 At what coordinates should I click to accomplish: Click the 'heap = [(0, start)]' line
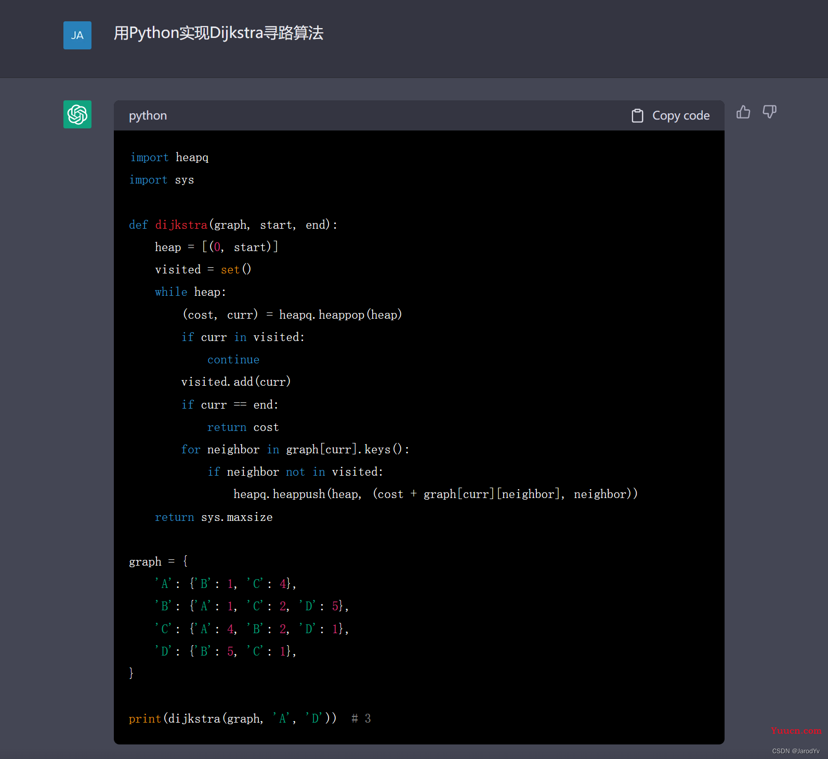coord(217,247)
